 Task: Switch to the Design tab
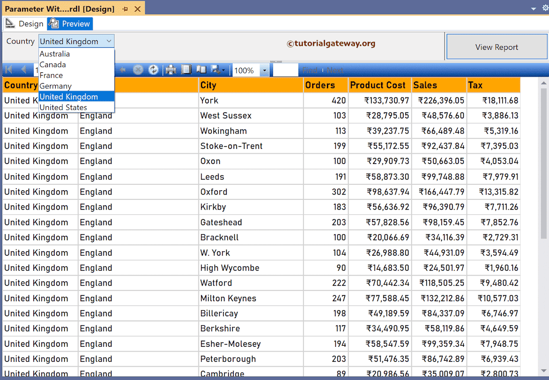tap(25, 24)
